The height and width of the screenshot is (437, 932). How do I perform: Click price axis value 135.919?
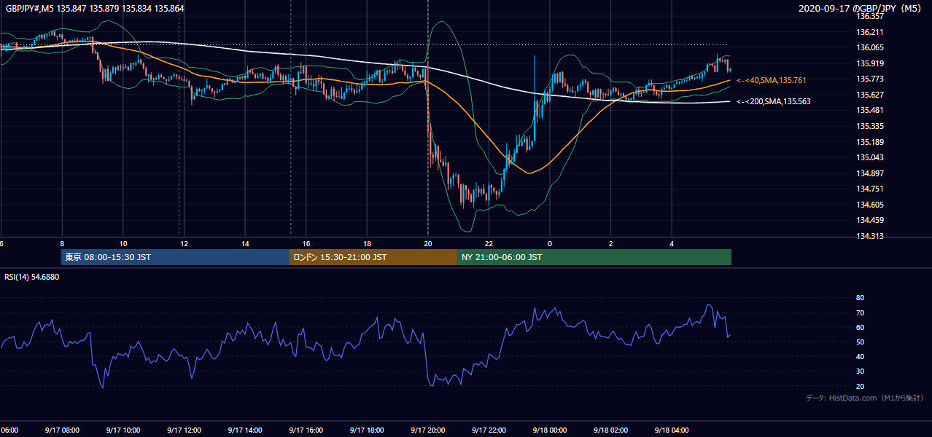click(x=870, y=63)
